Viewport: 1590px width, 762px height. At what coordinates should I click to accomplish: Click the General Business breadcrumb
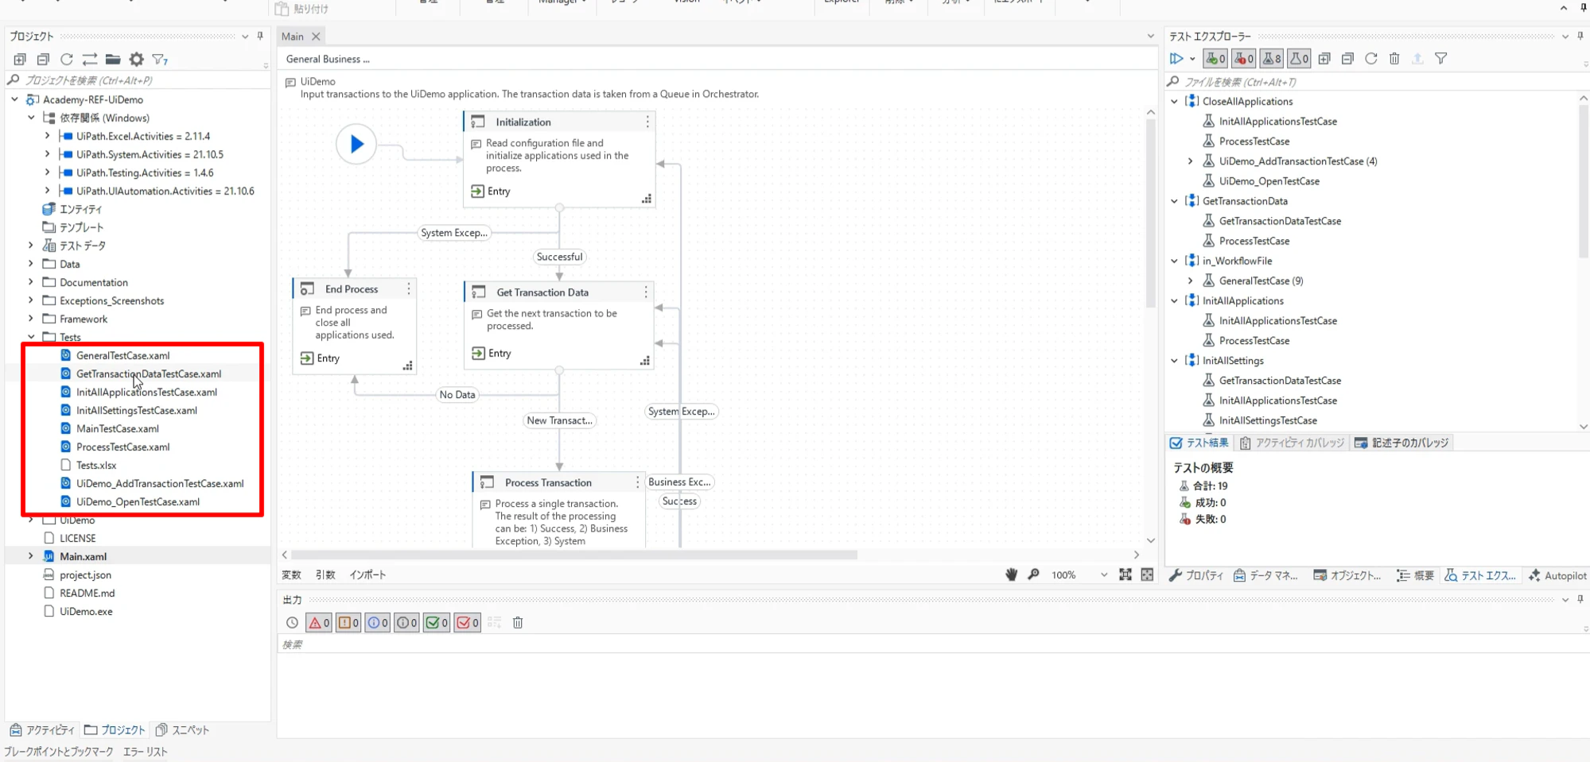pyautogui.click(x=328, y=59)
